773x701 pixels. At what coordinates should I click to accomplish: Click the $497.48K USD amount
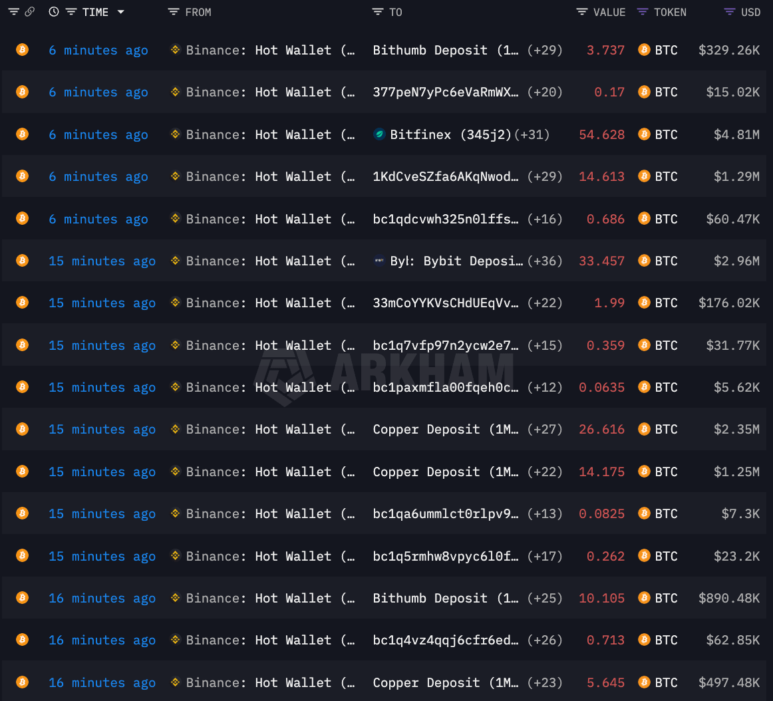click(729, 682)
